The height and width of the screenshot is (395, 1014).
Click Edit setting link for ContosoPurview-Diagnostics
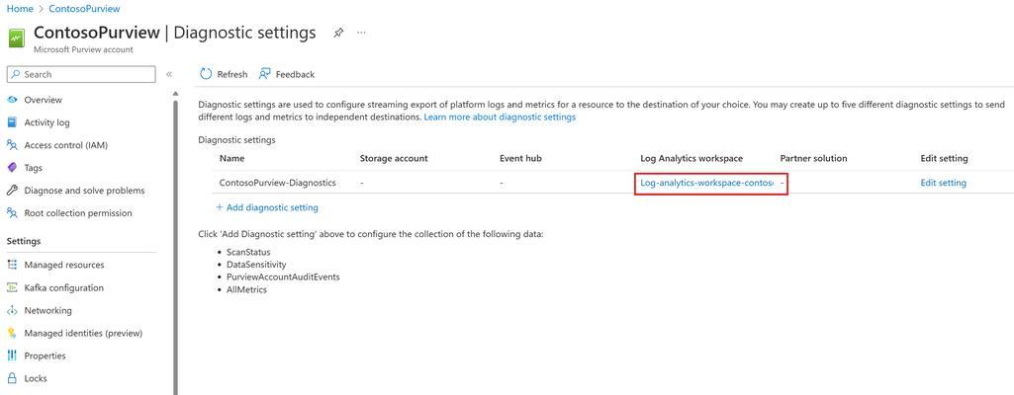pyautogui.click(x=943, y=183)
